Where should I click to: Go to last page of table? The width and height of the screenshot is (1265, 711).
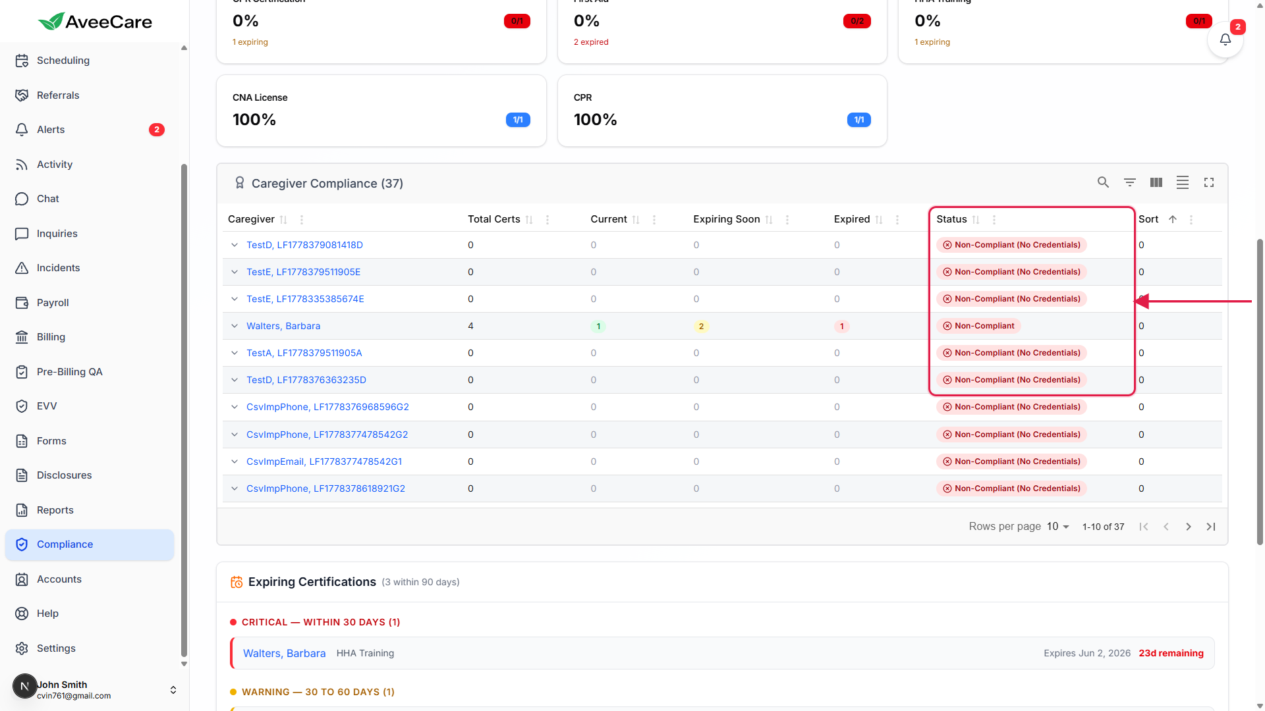tap(1211, 527)
